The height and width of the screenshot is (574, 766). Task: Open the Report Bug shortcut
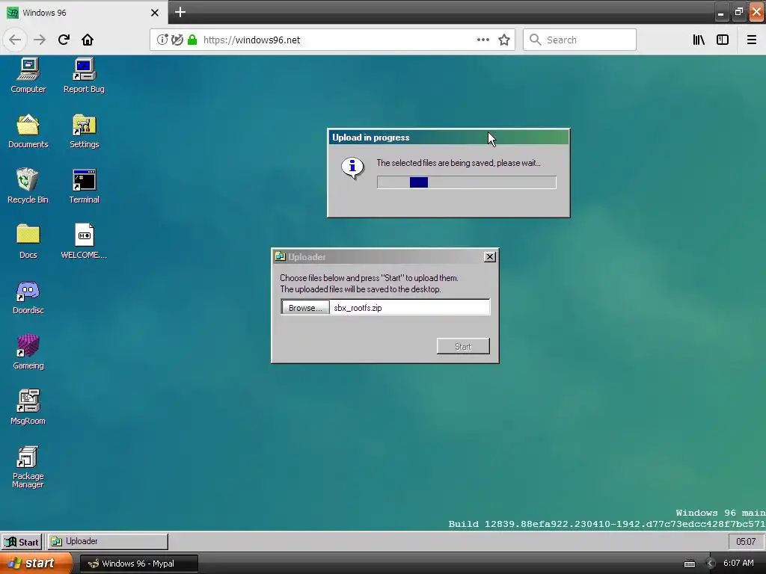tap(84, 75)
